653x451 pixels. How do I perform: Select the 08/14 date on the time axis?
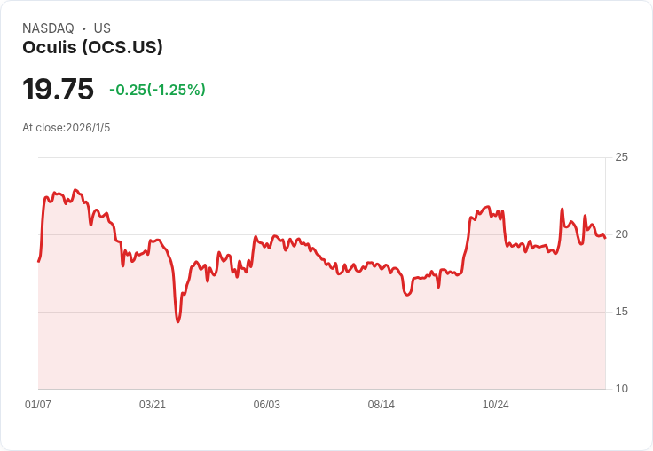point(382,405)
